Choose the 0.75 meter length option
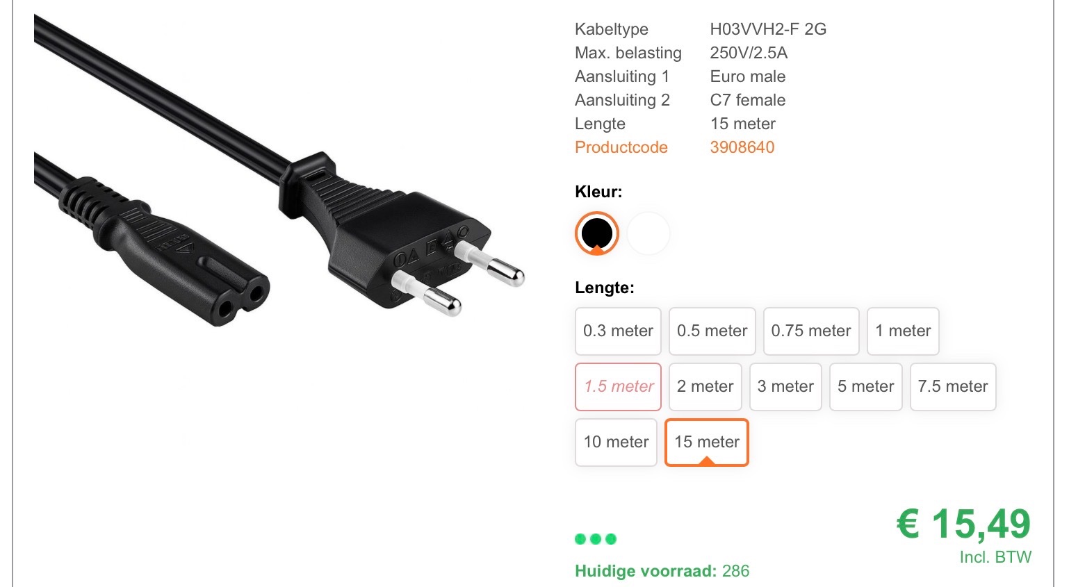The width and height of the screenshot is (1069, 587). [811, 331]
